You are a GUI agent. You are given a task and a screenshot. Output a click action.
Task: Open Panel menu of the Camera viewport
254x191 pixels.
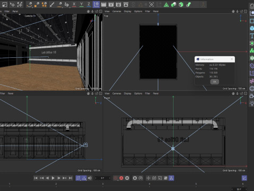click(15, 11)
